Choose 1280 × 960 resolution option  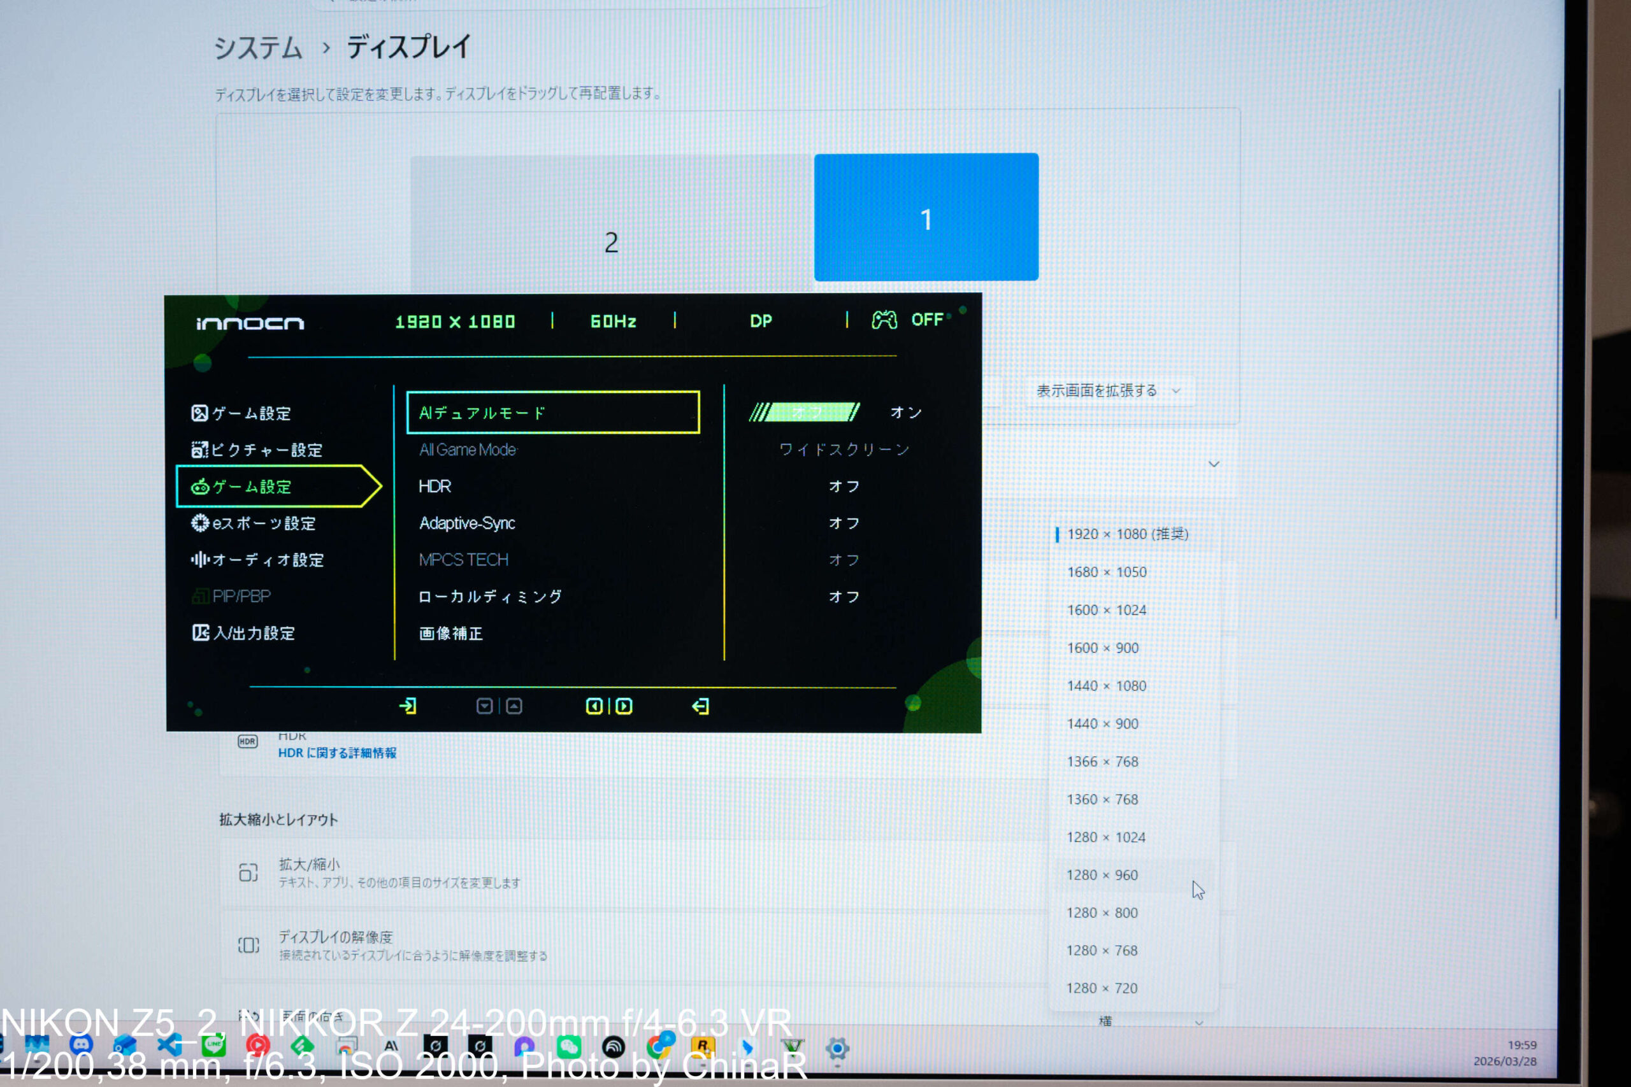coord(1102,875)
